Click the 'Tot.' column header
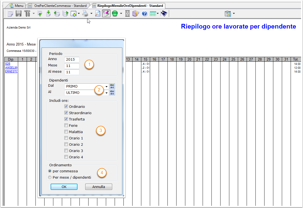The image size is (303, 208). point(296,59)
